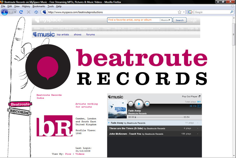
Task: Select These are the Times (B-Side) track
Action: pyautogui.click(x=155, y=128)
